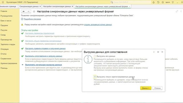Open Настроить правила отправки и получения данных
The width and height of the screenshot is (183, 103).
pyautogui.click(x=45, y=48)
